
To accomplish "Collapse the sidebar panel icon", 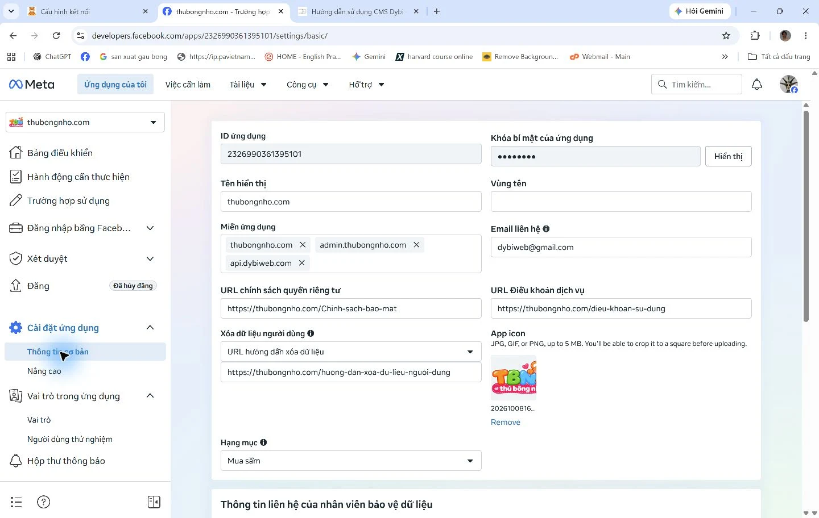I will [x=154, y=502].
